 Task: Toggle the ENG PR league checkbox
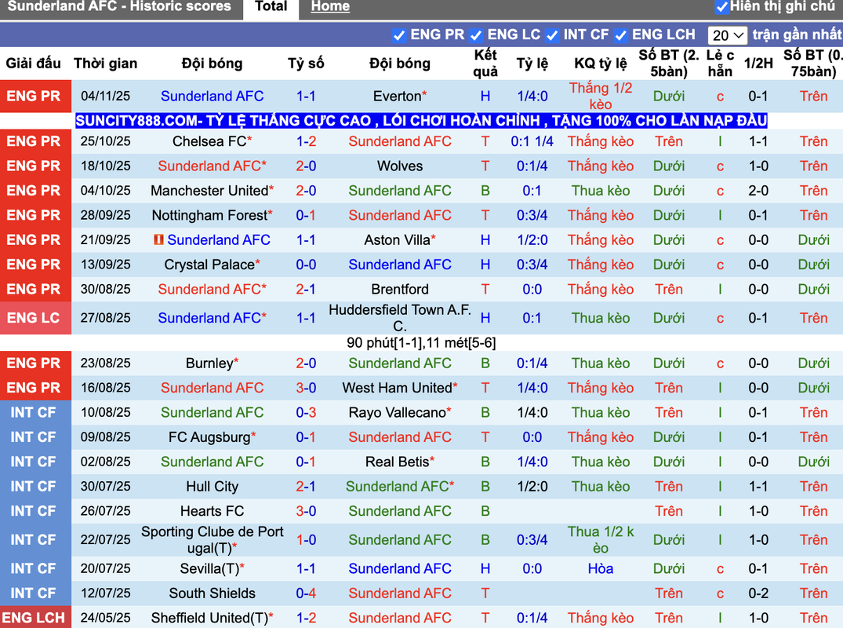coord(399,35)
